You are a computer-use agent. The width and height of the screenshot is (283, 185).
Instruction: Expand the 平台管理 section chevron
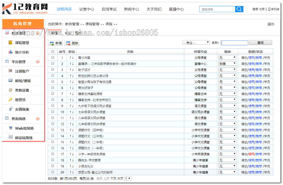(x=38, y=62)
